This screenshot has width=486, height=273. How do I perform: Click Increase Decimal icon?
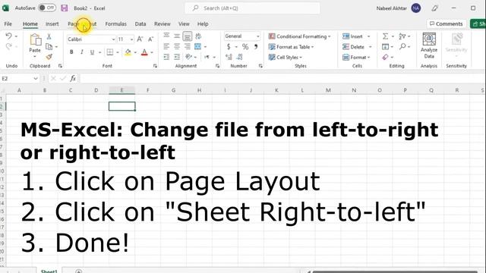(x=229, y=57)
